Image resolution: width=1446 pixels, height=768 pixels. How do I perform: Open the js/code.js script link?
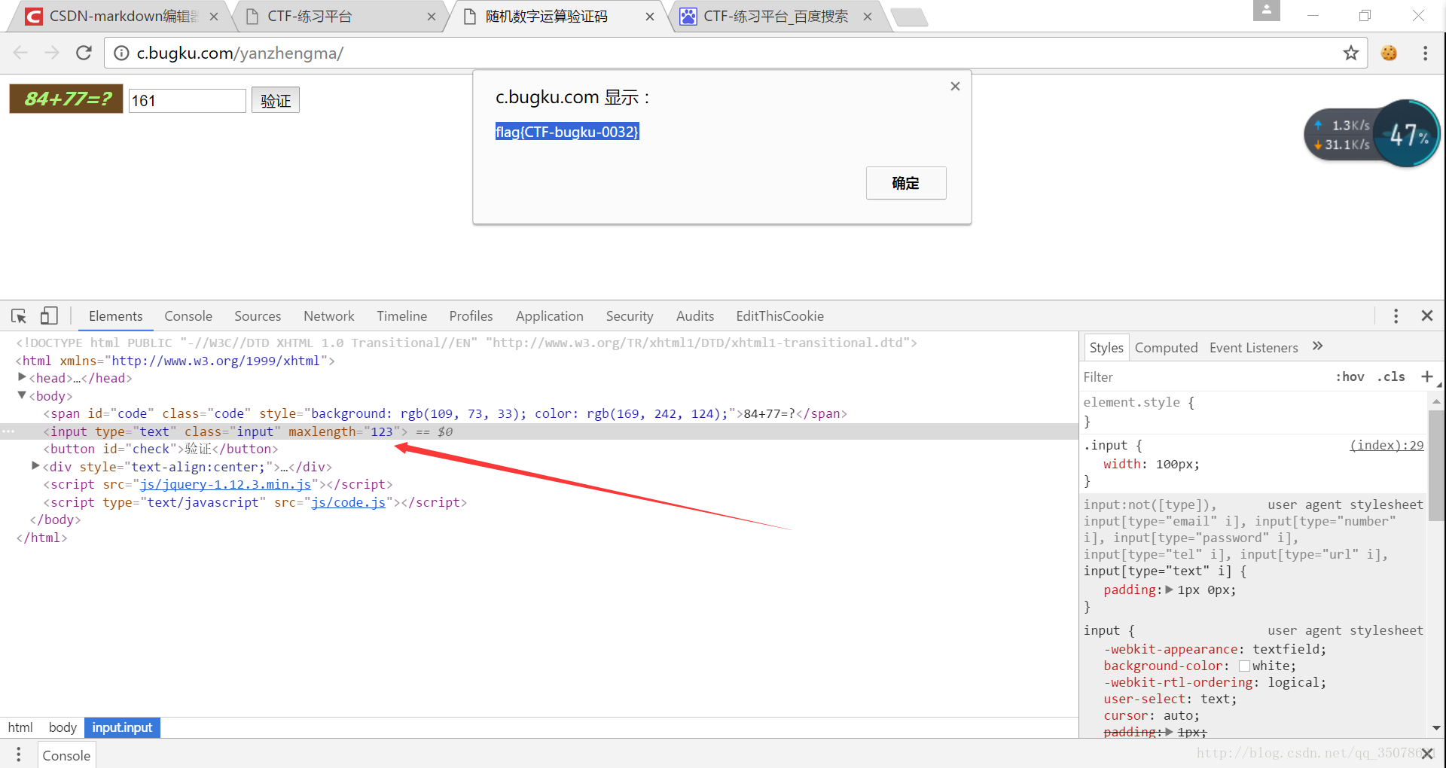[x=349, y=502]
